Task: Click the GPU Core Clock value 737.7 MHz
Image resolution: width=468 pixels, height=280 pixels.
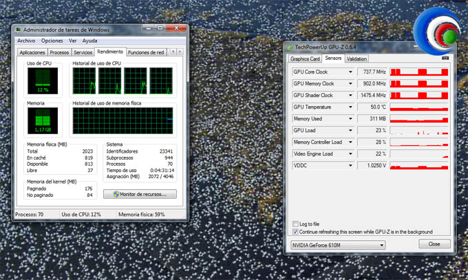Action: (x=372, y=72)
